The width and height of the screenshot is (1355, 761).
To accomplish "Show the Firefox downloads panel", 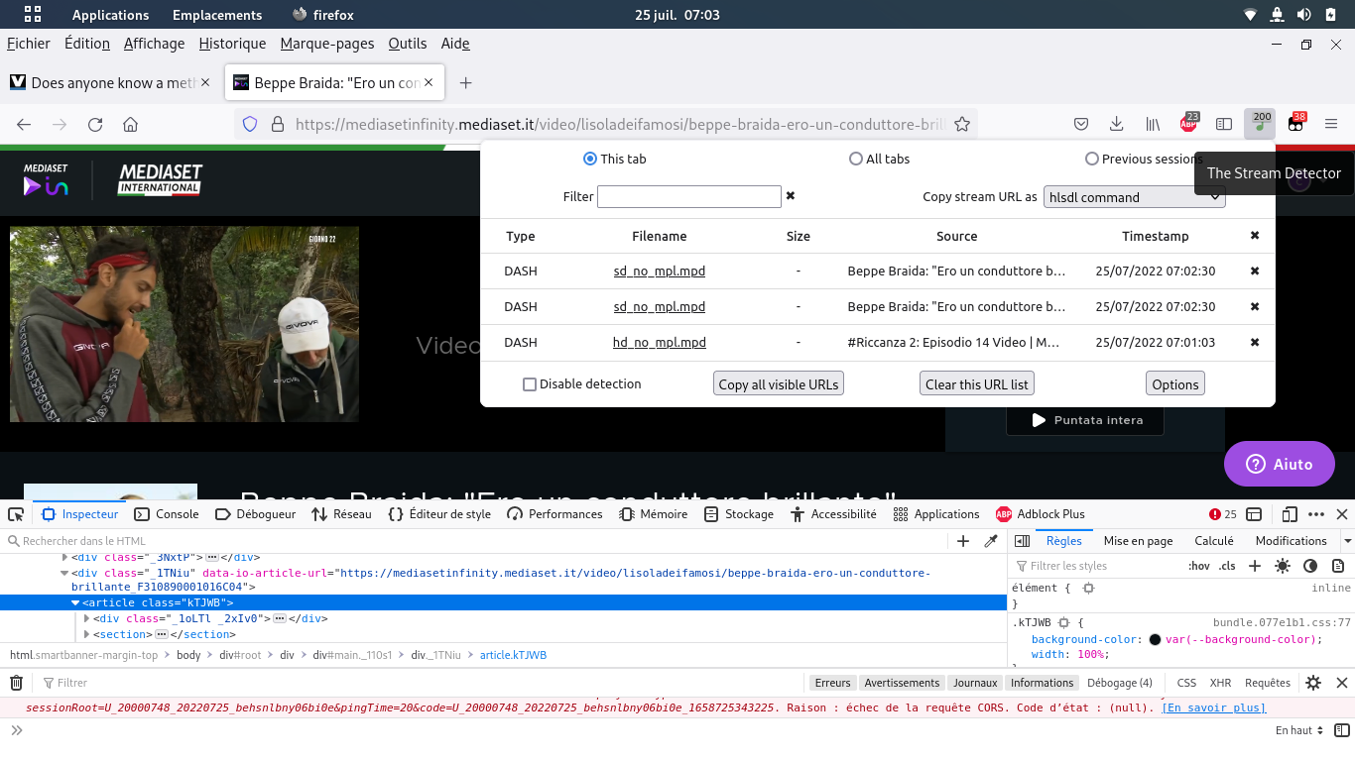I will (1116, 124).
